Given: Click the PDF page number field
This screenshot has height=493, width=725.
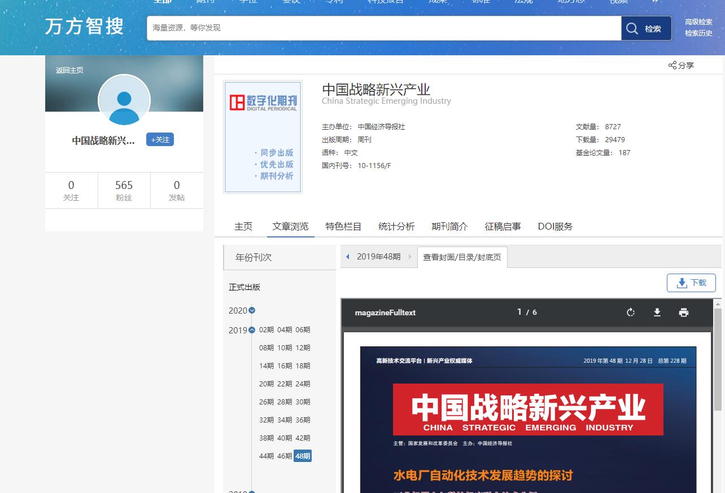Looking at the screenshot, I should pos(519,312).
